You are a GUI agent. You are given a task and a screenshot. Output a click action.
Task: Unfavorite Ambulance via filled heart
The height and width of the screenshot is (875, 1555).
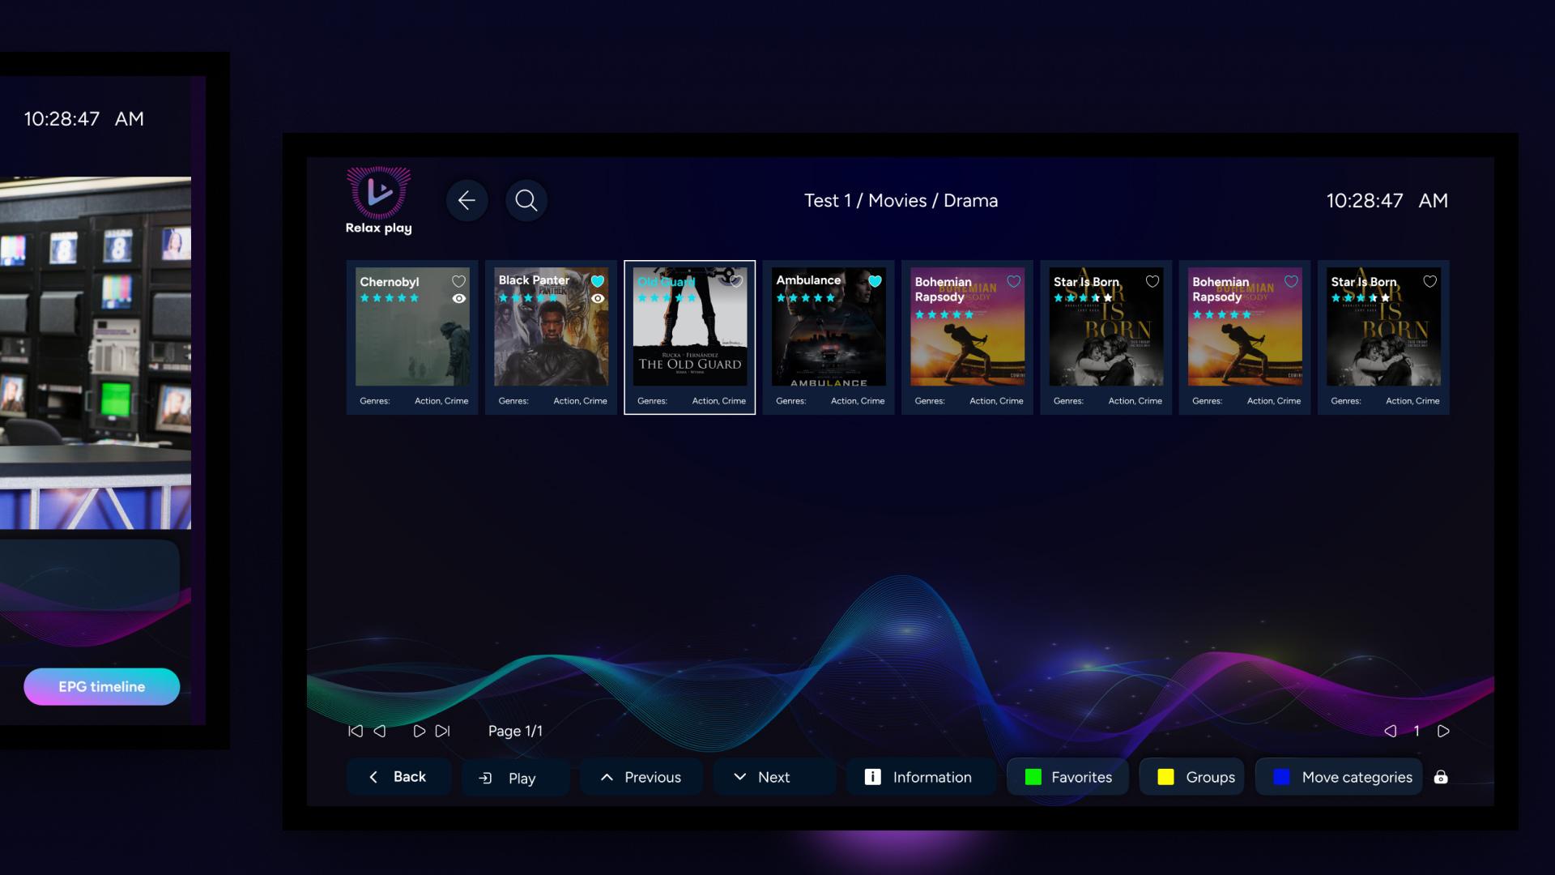point(875,281)
